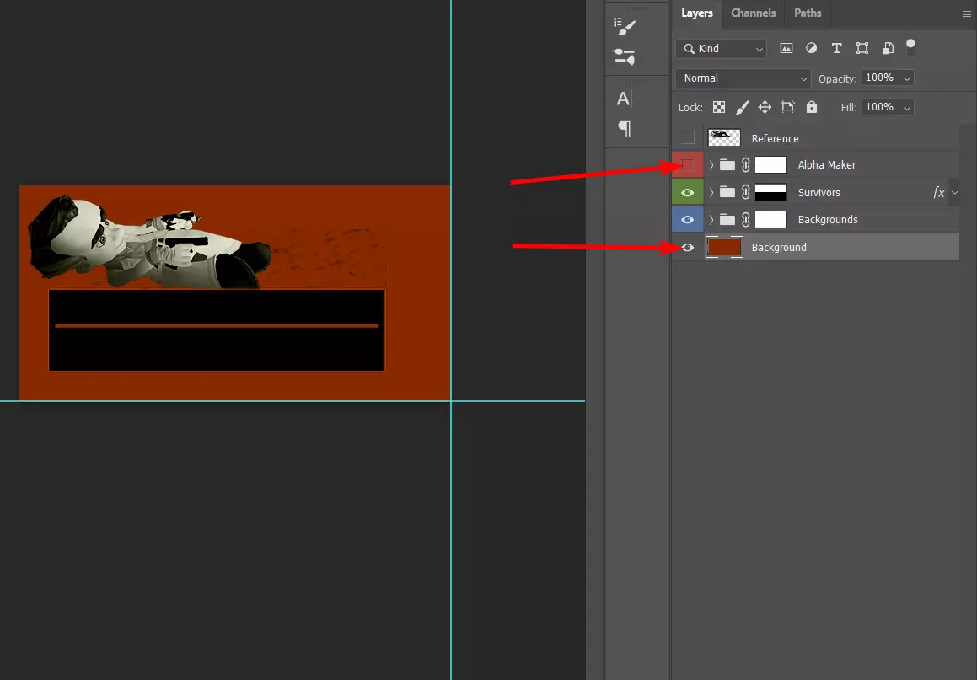The height and width of the screenshot is (680, 977).
Task: Select the Reference layer name
Action: tap(776, 138)
